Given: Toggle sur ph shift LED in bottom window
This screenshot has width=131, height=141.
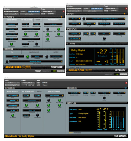Looking at the screenshot, I should [x=60, y=100].
